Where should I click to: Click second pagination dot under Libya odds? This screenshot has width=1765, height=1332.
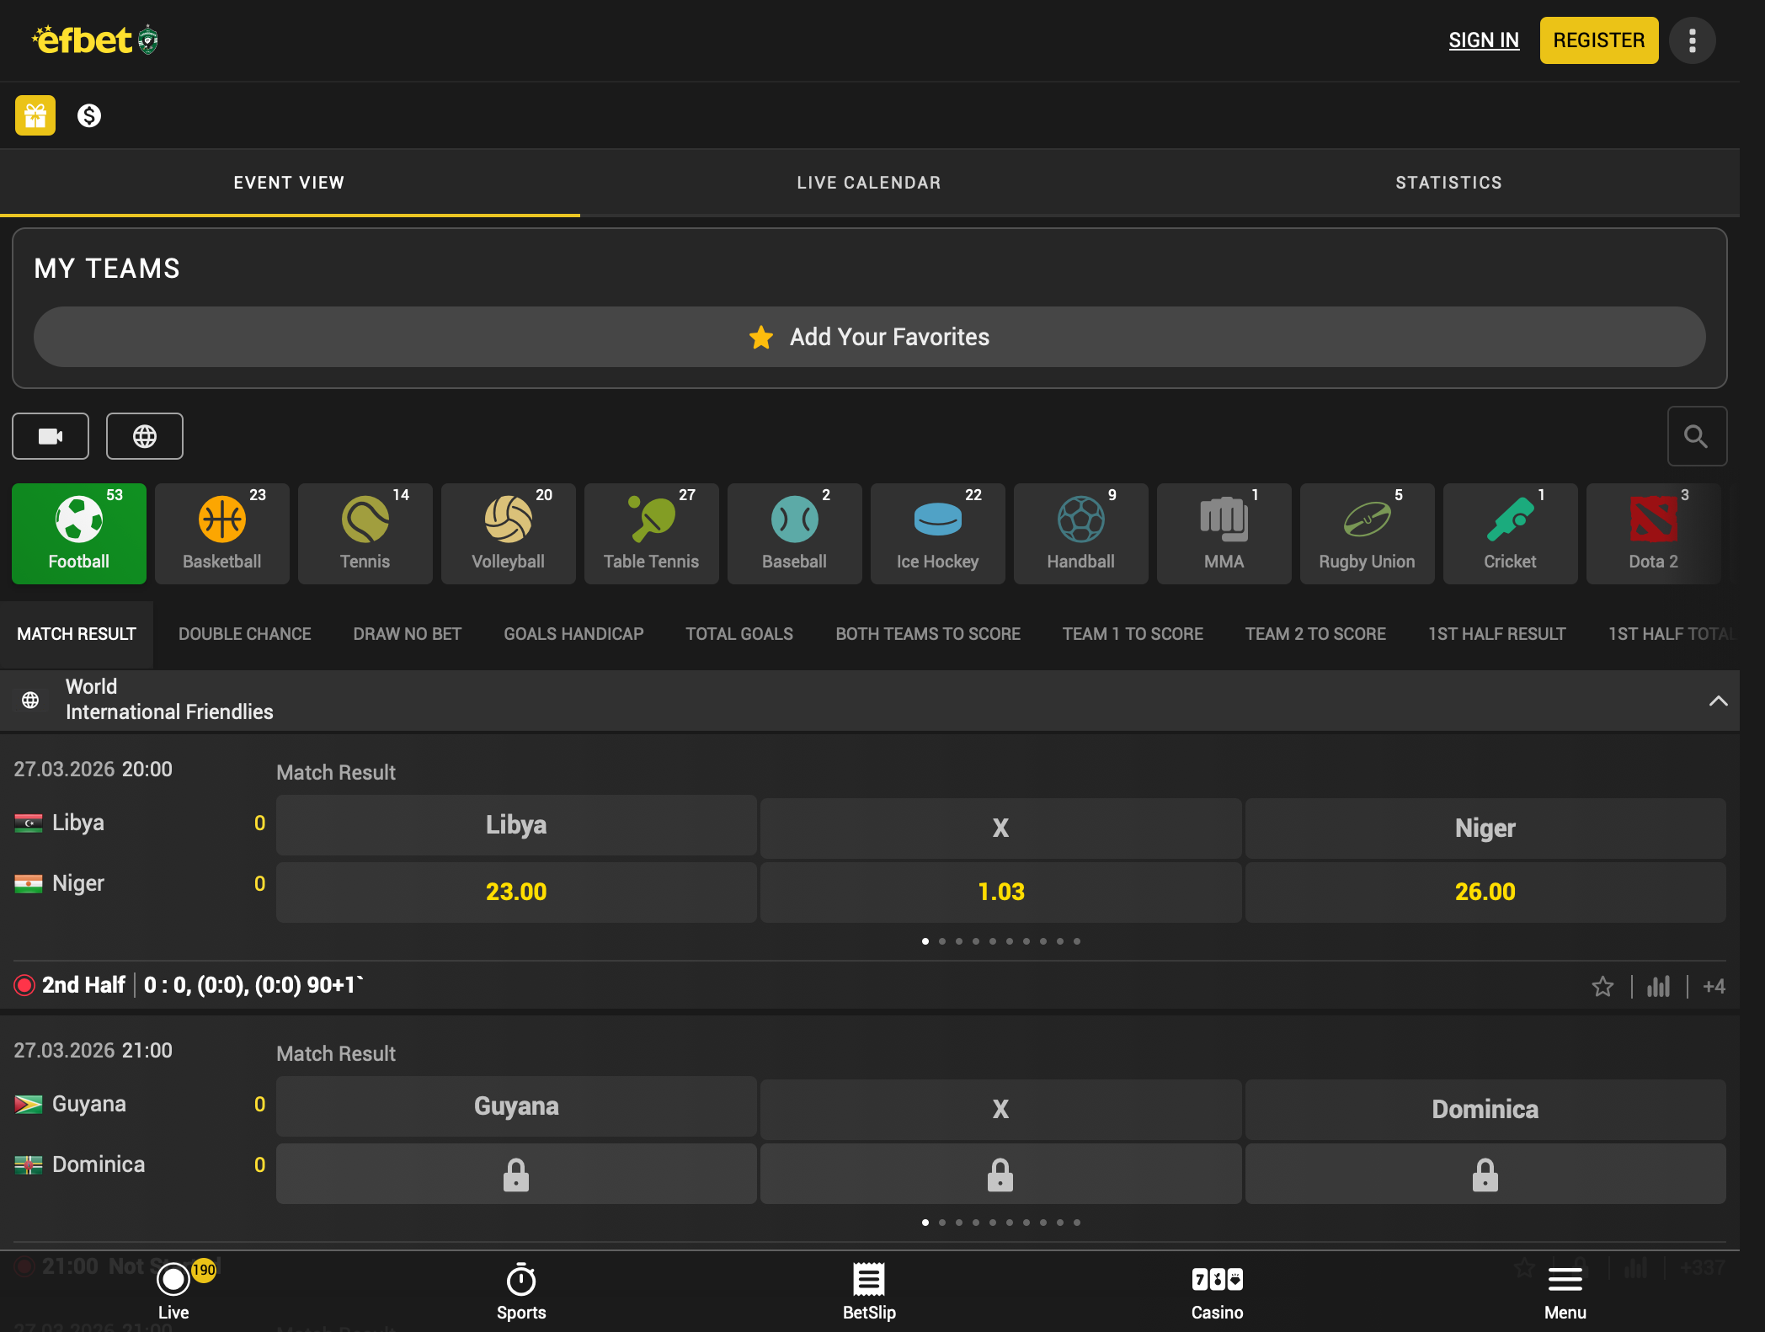942,941
